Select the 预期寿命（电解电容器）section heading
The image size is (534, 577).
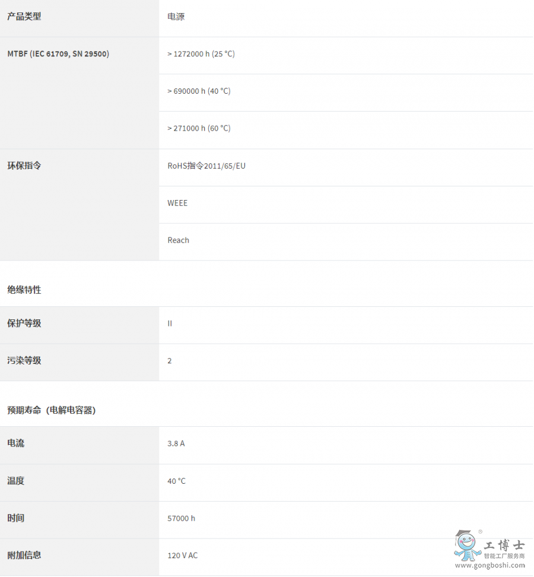[x=52, y=410]
